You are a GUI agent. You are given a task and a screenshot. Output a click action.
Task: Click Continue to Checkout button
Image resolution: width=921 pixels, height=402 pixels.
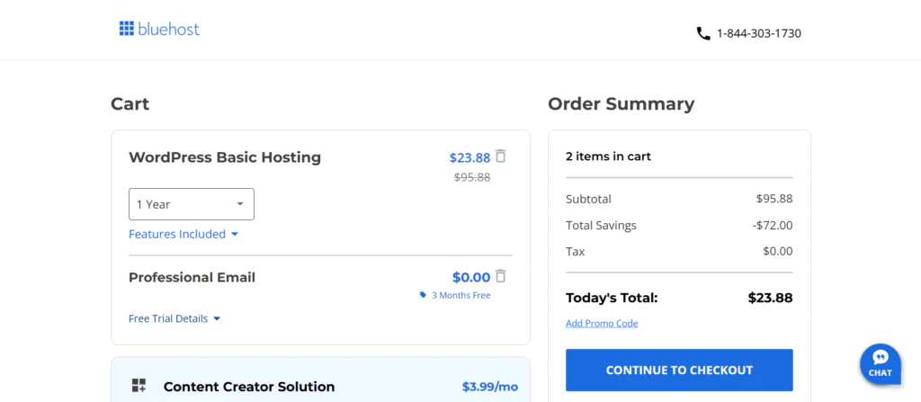(x=679, y=371)
